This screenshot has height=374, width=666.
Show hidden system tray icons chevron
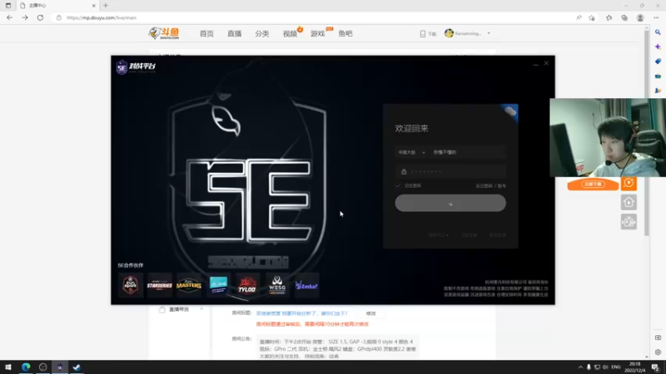(580, 367)
